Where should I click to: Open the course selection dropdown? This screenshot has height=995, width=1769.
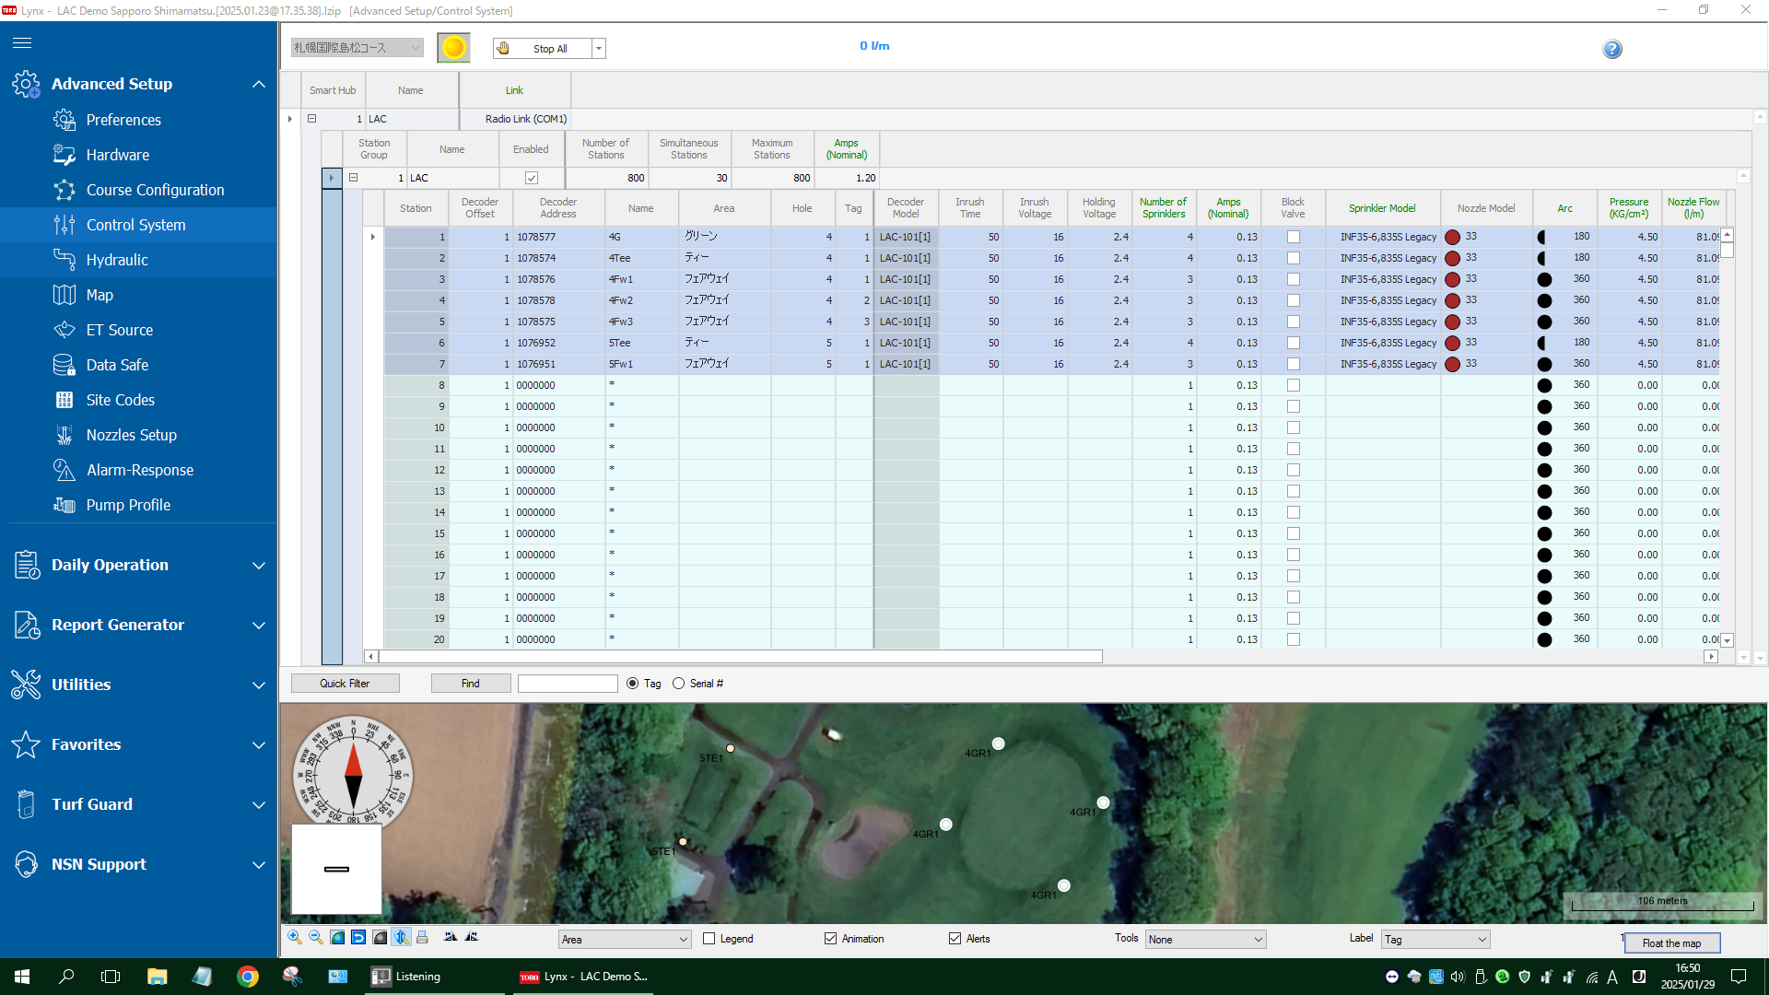click(x=357, y=48)
